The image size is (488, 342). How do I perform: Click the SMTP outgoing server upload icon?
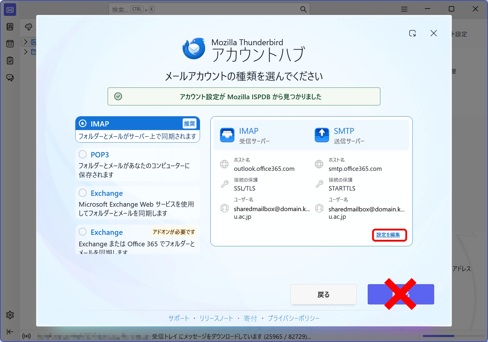click(x=322, y=135)
